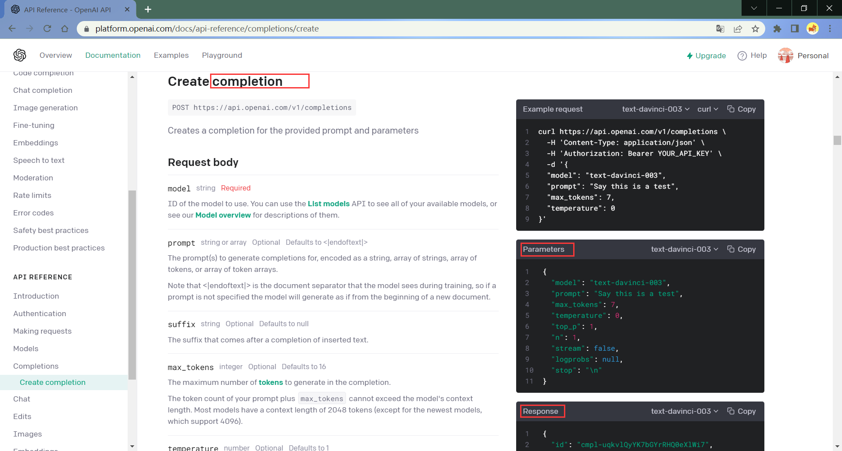Open the Model overview link
Image resolution: width=842 pixels, height=451 pixels.
223,215
